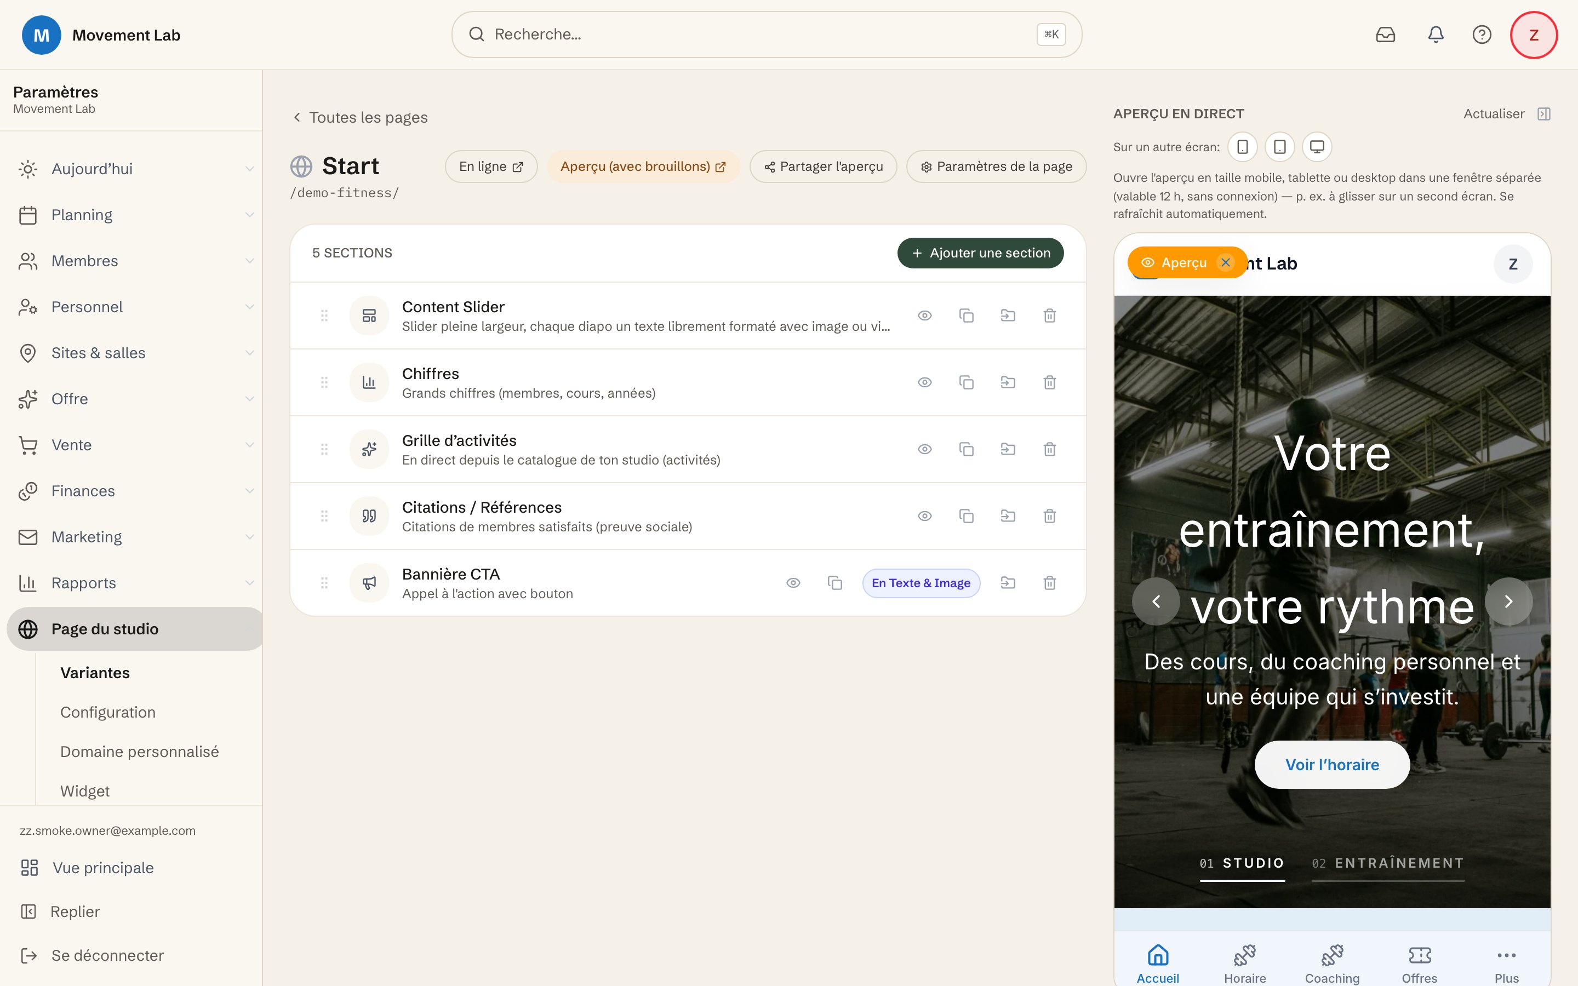The height and width of the screenshot is (986, 1578).
Task: Click Ajouter une section button
Action: tap(980, 253)
